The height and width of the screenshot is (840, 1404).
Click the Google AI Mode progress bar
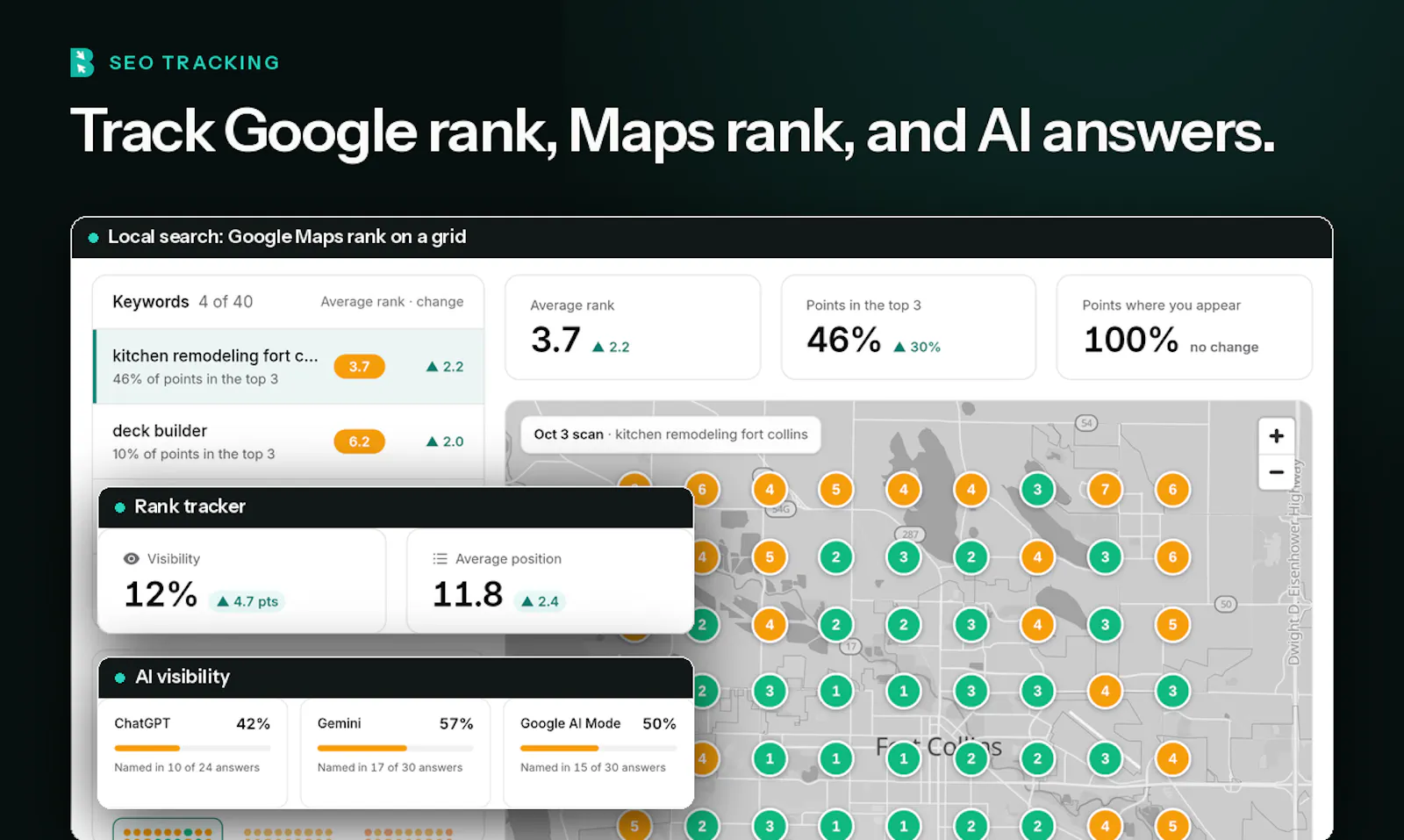click(x=598, y=748)
